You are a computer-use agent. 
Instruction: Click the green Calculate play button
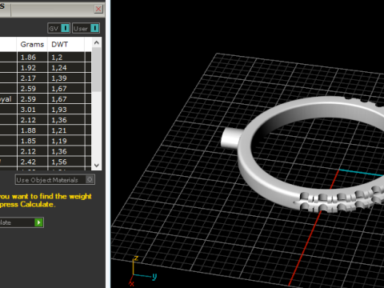click(x=38, y=222)
